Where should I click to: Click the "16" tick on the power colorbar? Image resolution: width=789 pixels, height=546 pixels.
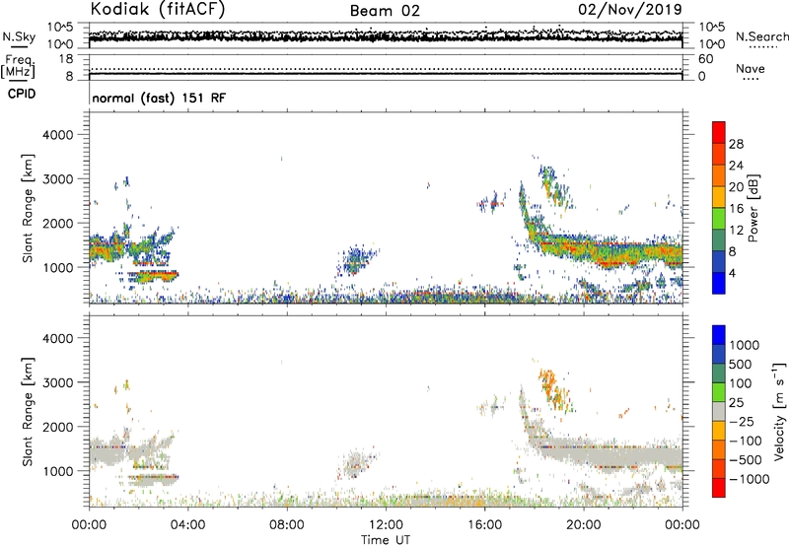(x=736, y=209)
